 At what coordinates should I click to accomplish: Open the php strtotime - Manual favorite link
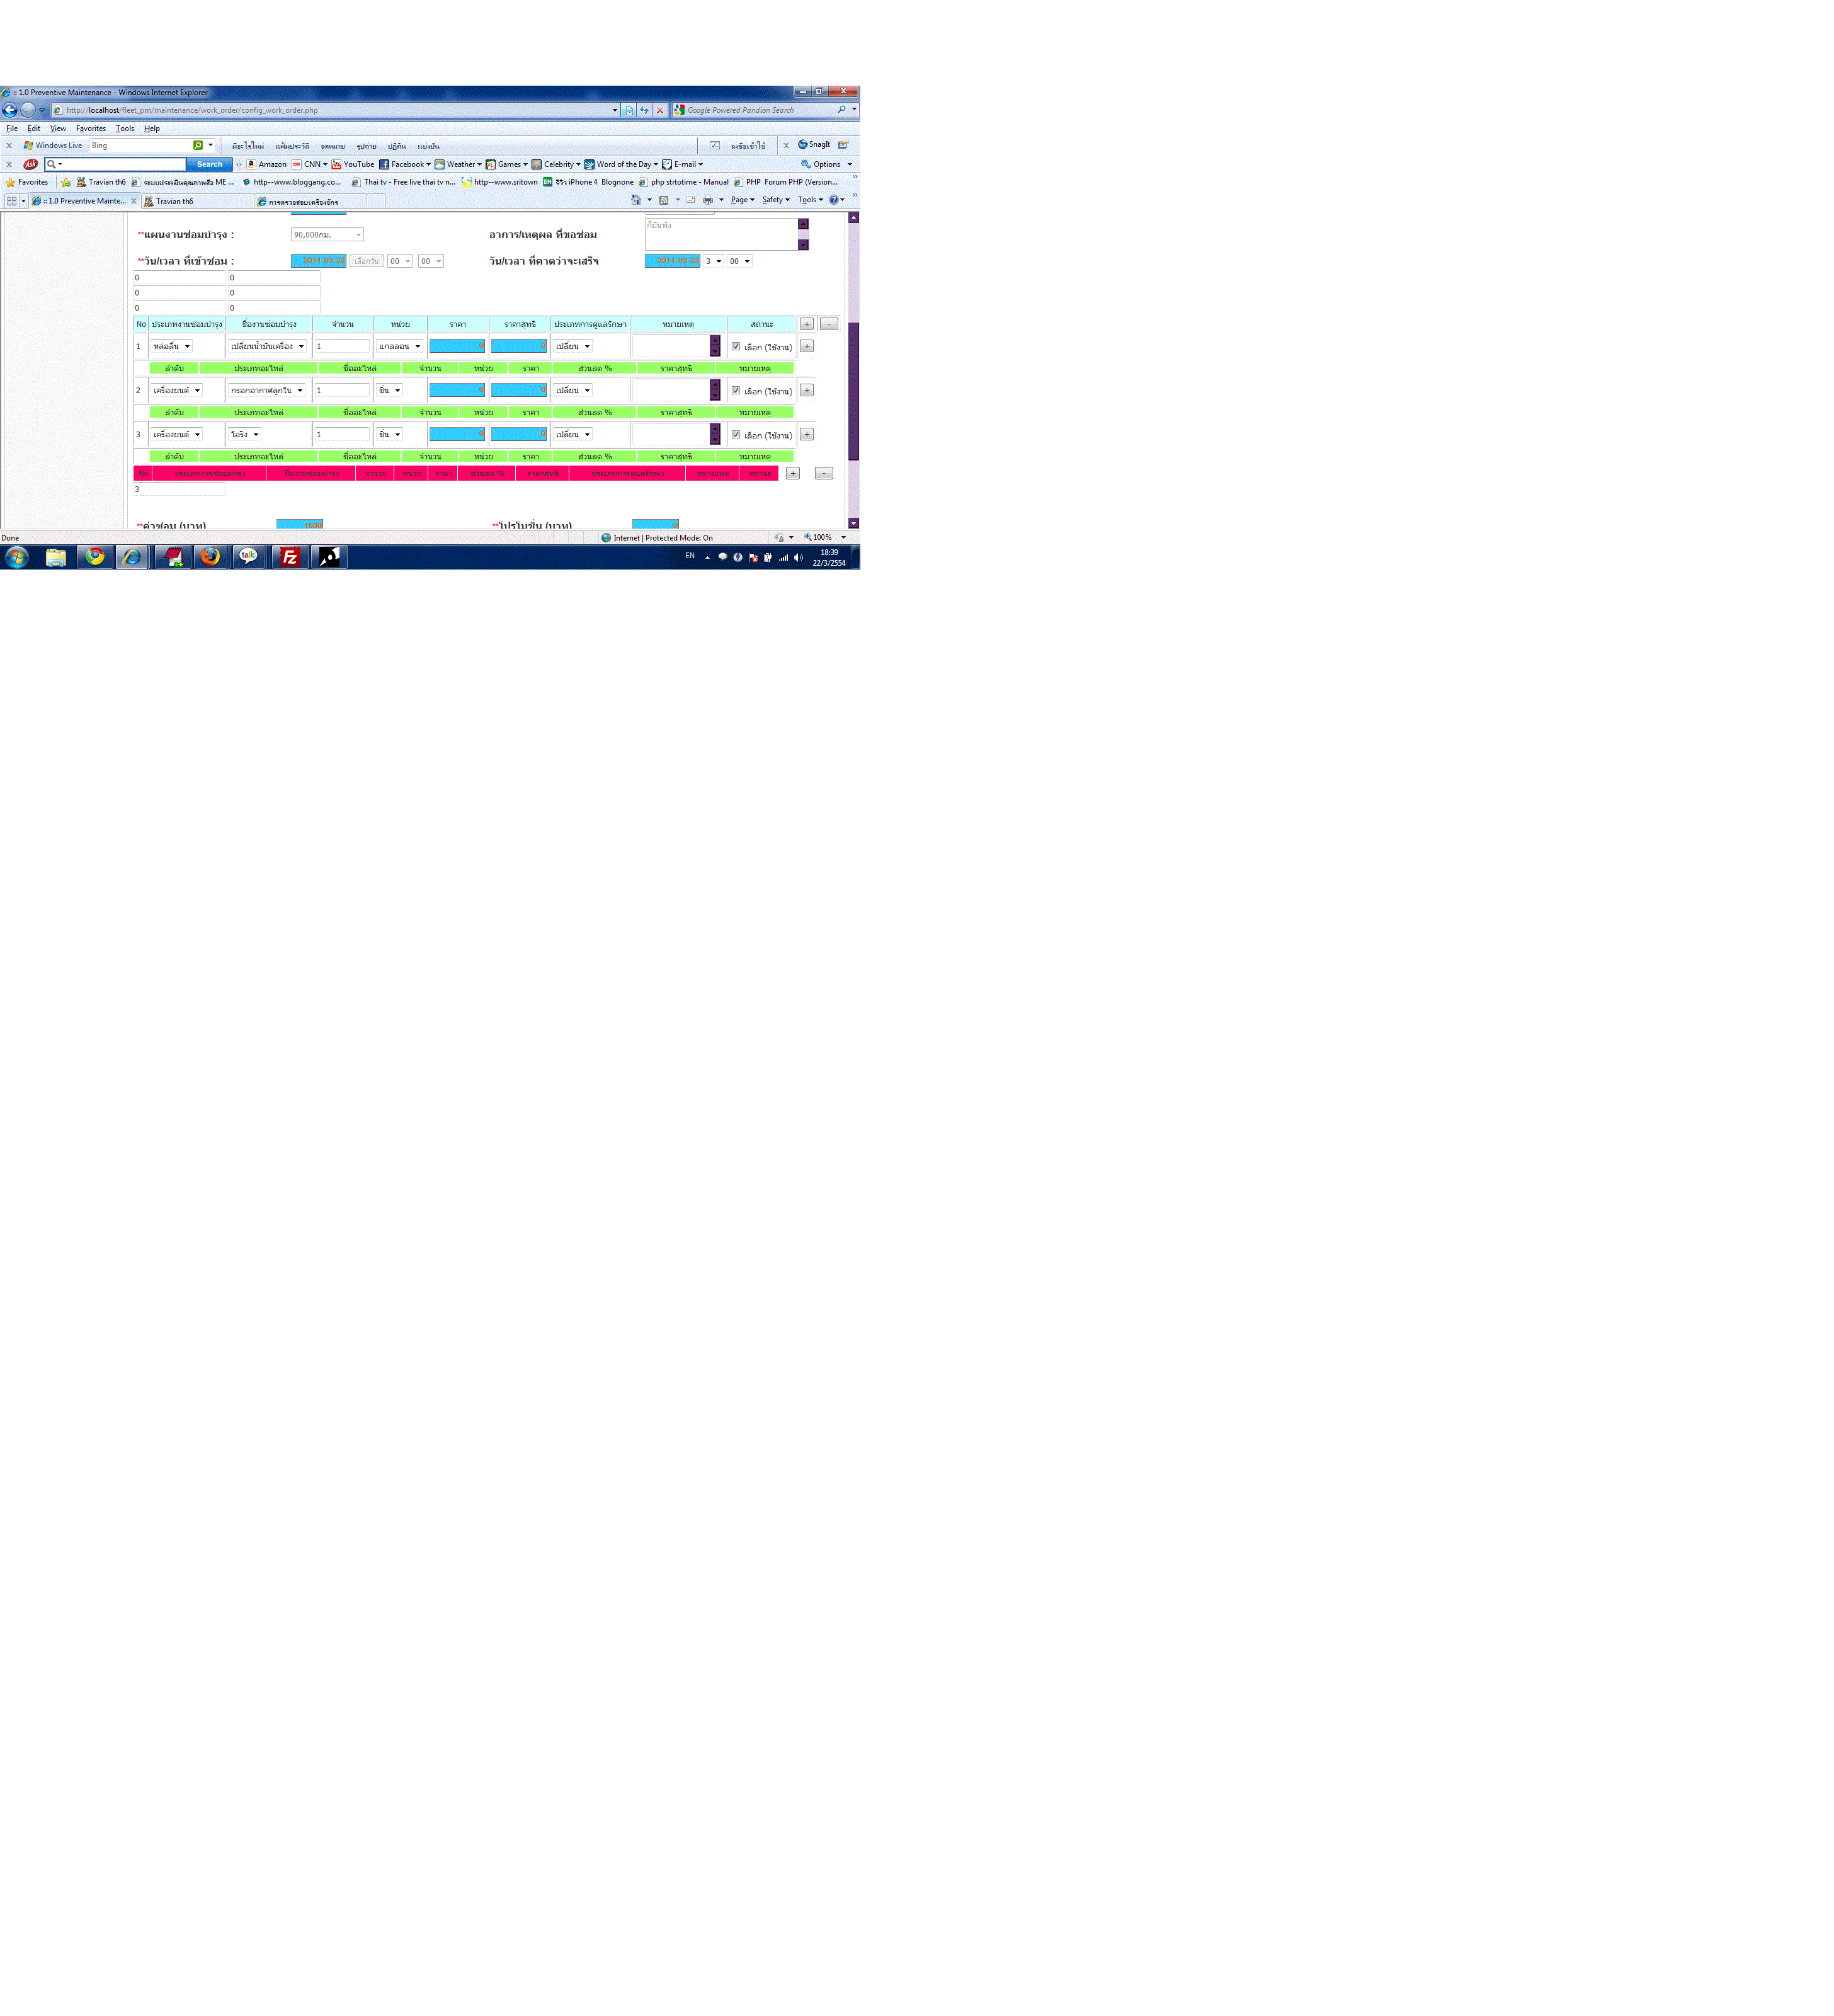click(685, 182)
